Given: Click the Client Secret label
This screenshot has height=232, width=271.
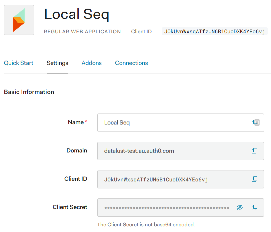Looking at the screenshot, I should (70, 207).
